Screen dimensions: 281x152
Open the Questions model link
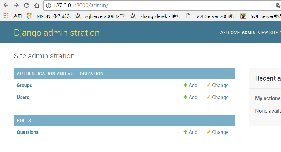click(28, 132)
